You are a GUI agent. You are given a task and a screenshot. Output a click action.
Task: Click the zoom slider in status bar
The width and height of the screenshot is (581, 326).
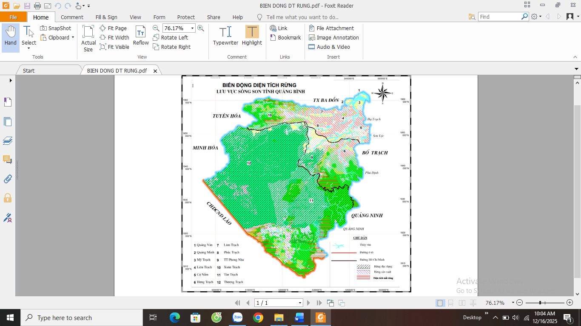(540, 303)
